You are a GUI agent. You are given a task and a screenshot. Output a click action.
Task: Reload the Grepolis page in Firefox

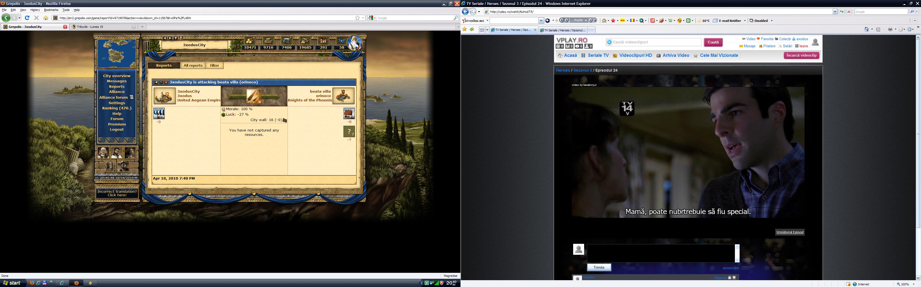[x=27, y=18]
